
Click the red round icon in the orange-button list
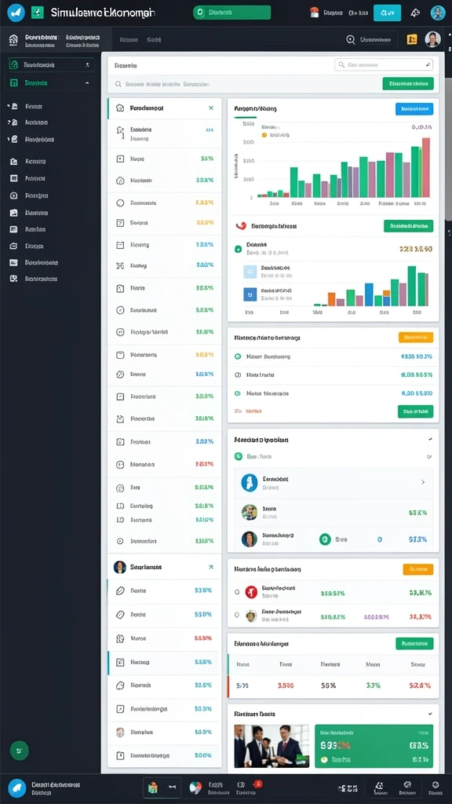tap(251, 592)
